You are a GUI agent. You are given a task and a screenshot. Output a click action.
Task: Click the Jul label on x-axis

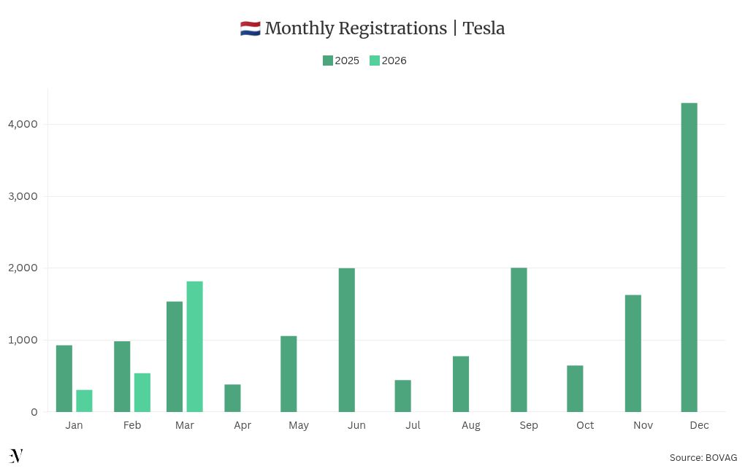(x=413, y=425)
